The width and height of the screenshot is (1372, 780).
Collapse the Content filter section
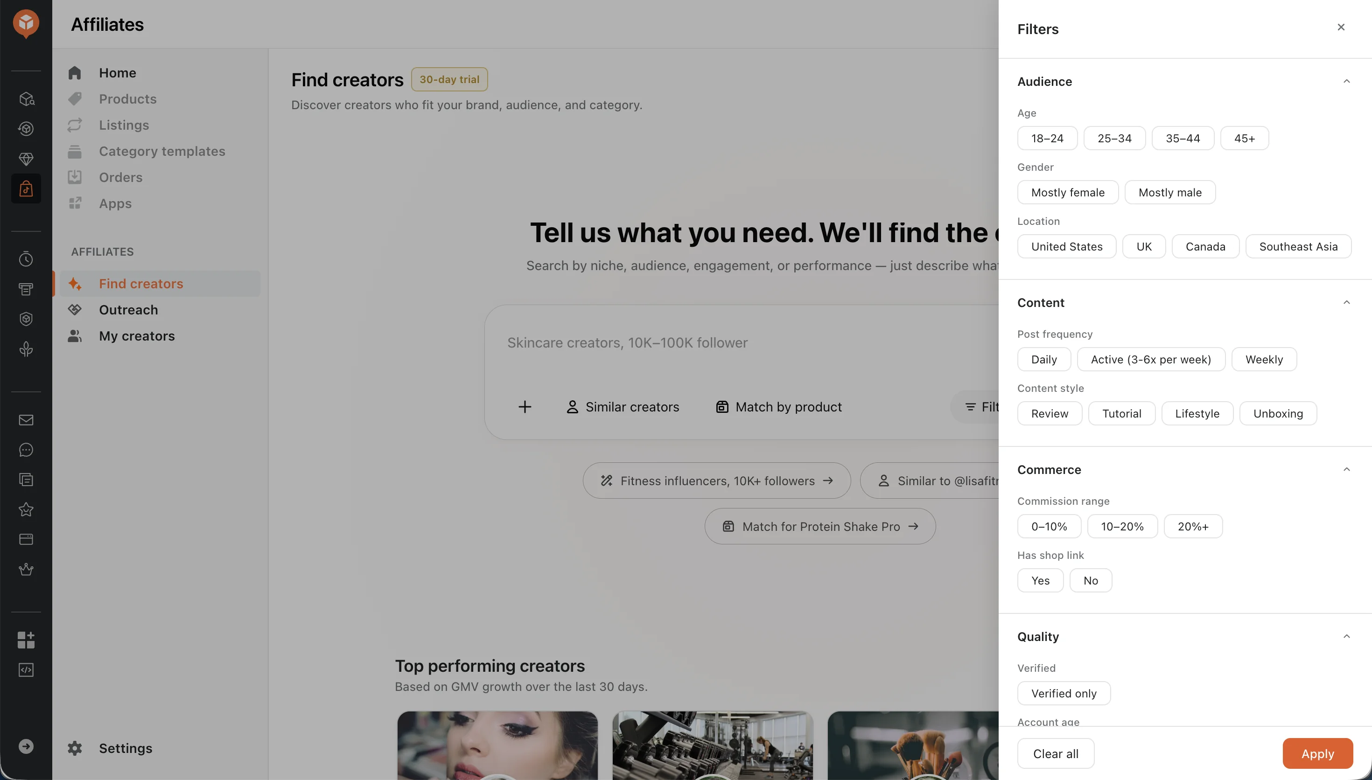[1346, 303]
